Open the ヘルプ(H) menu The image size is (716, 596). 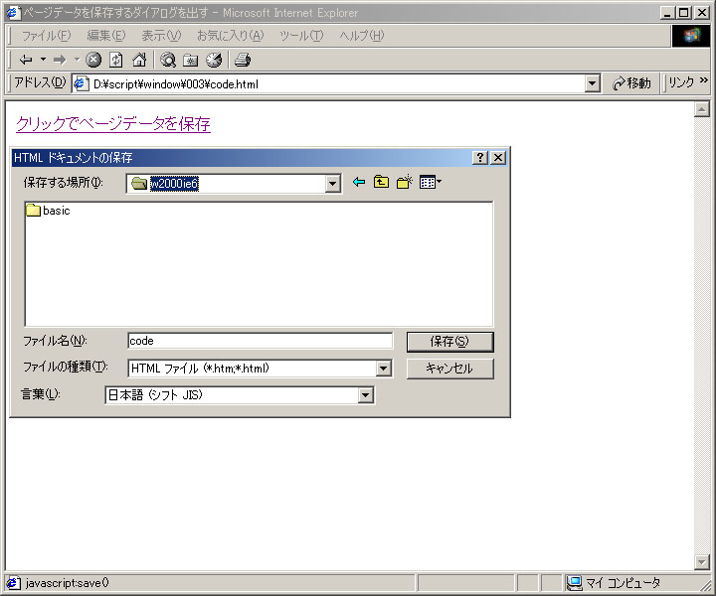coord(362,35)
